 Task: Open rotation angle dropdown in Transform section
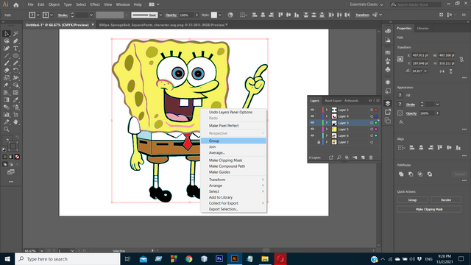tap(425, 71)
